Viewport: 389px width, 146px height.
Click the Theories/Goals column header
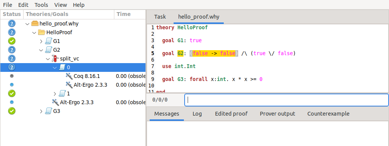69,14
